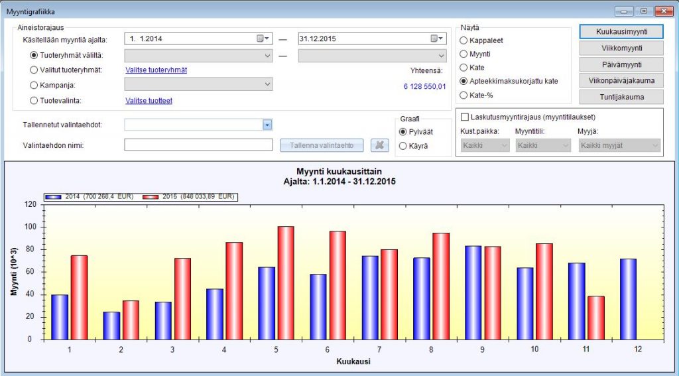Choose the Kampanja radio button
679x376 pixels.
tap(34, 85)
